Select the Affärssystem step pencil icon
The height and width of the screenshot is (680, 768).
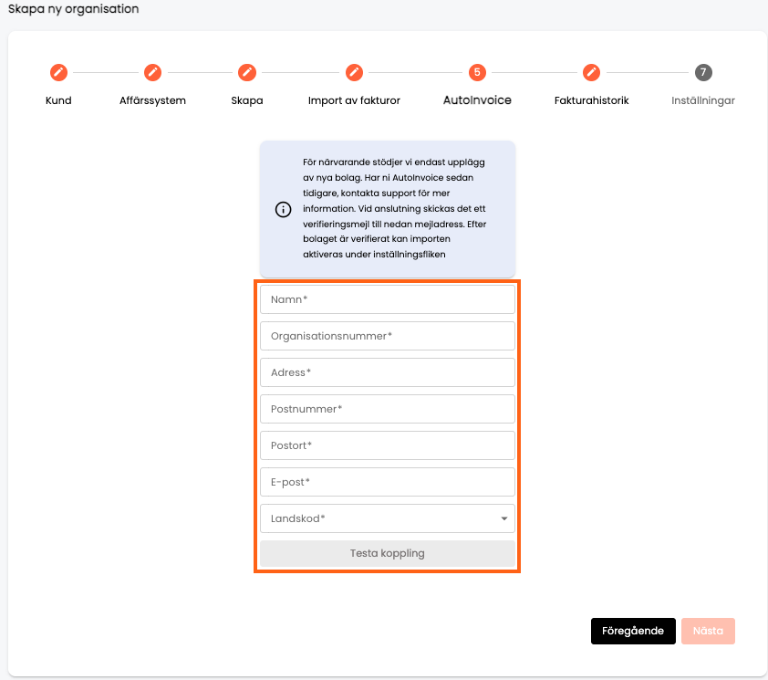153,72
